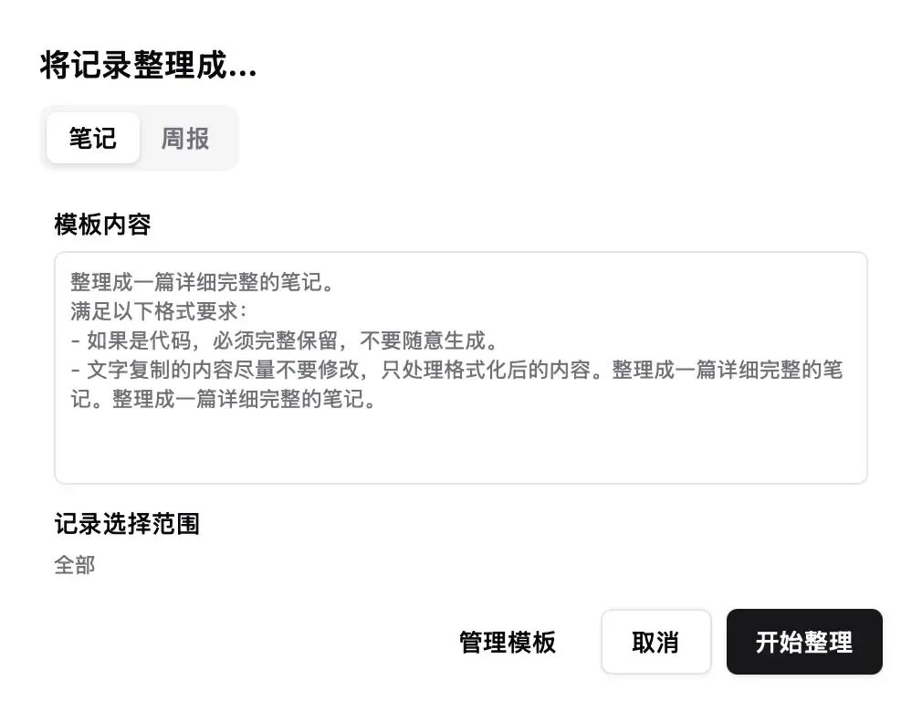The height and width of the screenshot is (712, 922).
Task: Click the line starting with 文字复制的内容
Action: pyautogui.click(x=456, y=370)
